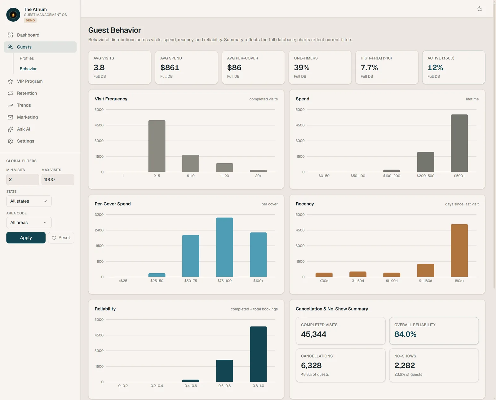The height and width of the screenshot is (400, 496).
Task: Click the $500+ spend bar
Action: click(x=459, y=143)
